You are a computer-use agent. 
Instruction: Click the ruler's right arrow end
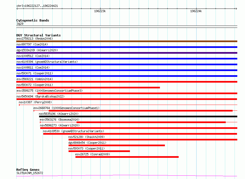pos(236,9)
